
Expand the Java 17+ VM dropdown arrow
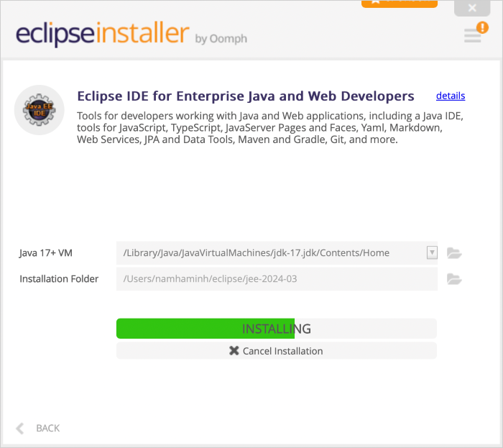click(432, 252)
